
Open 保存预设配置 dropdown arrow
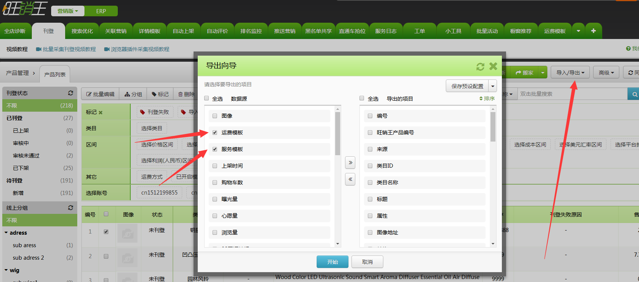tap(492, 86)
